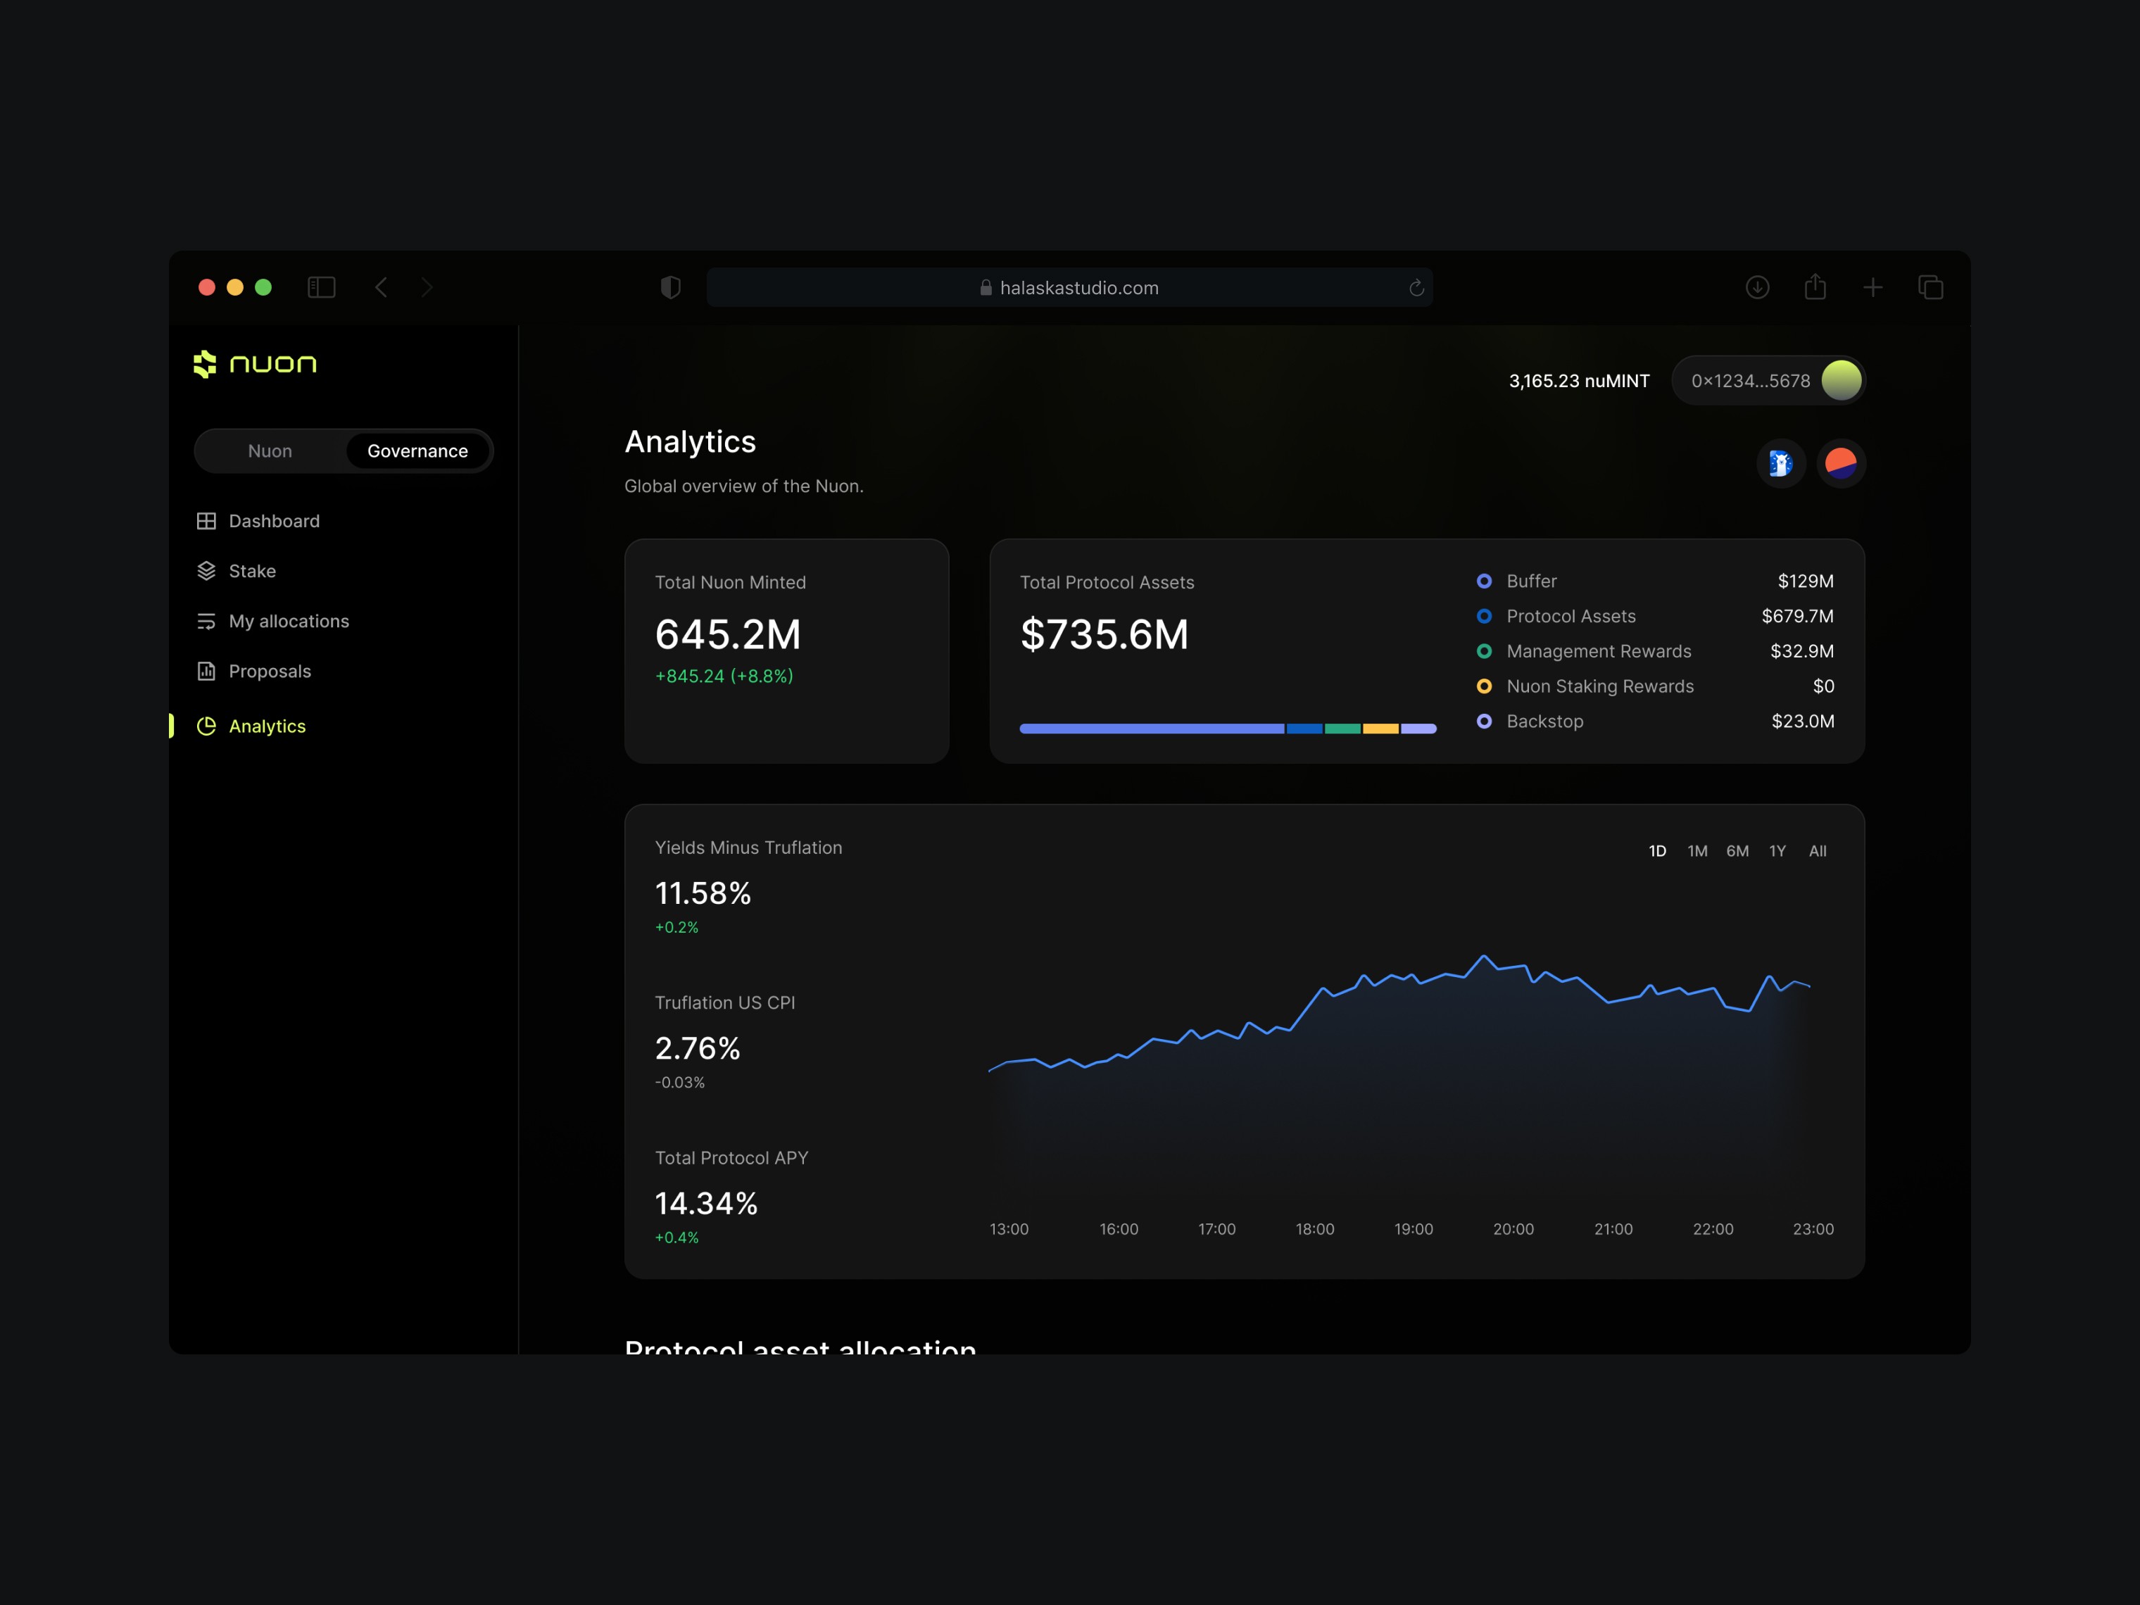
Task: Click the browser share icon
Action: coord(1815,287)
